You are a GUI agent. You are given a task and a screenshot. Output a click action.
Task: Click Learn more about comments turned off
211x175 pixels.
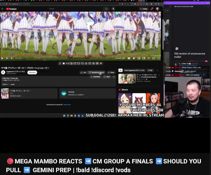[67, 105]
